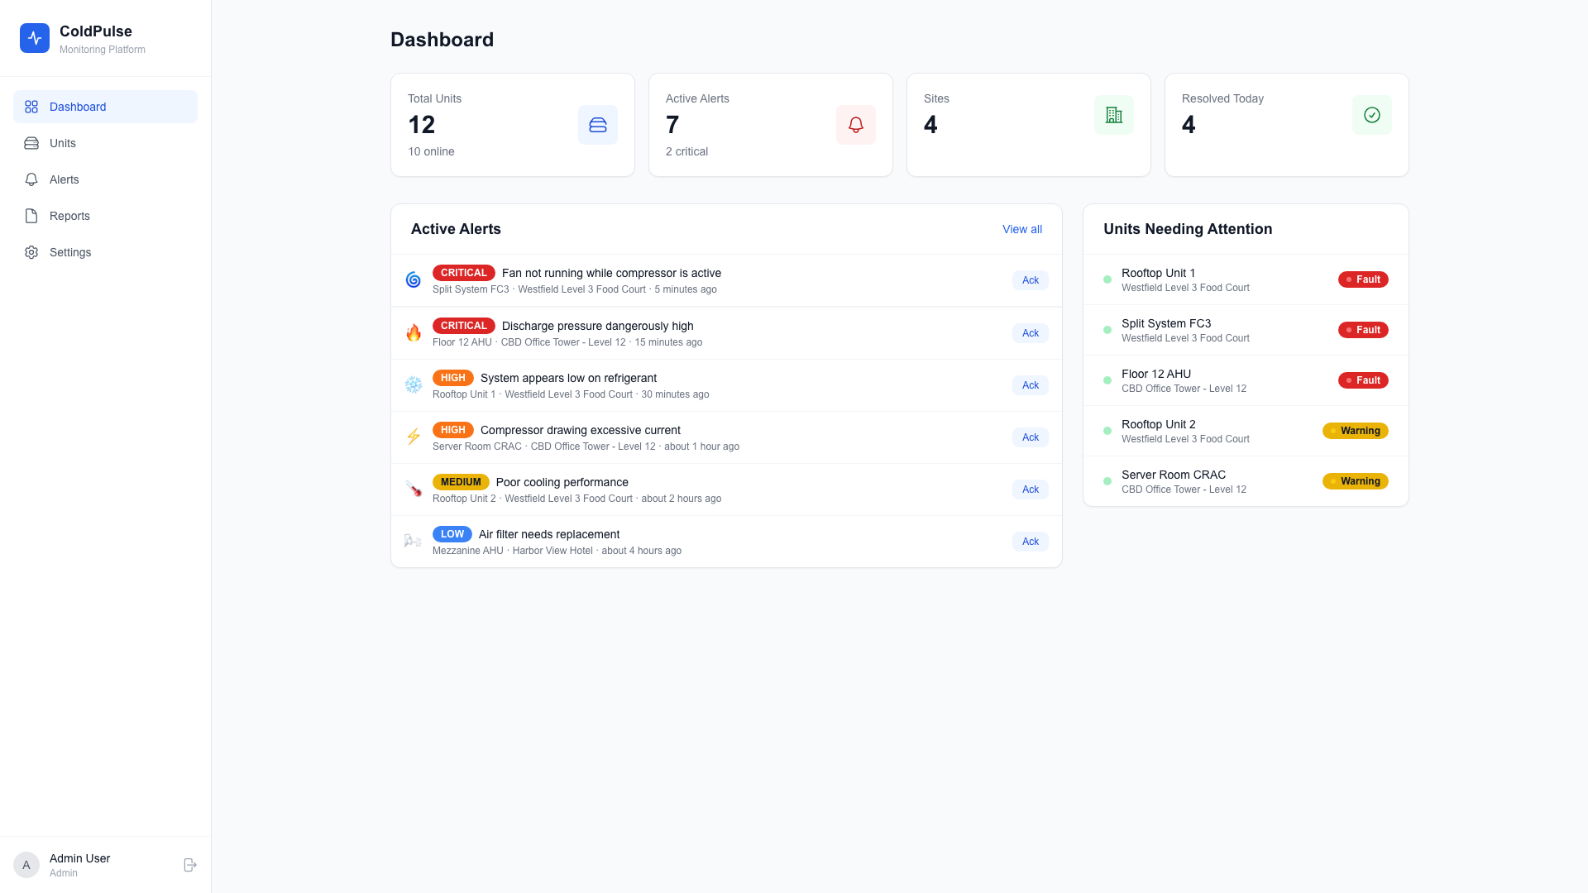
Task: Click the Units icon in sidebar
Action: coord(31,143)
